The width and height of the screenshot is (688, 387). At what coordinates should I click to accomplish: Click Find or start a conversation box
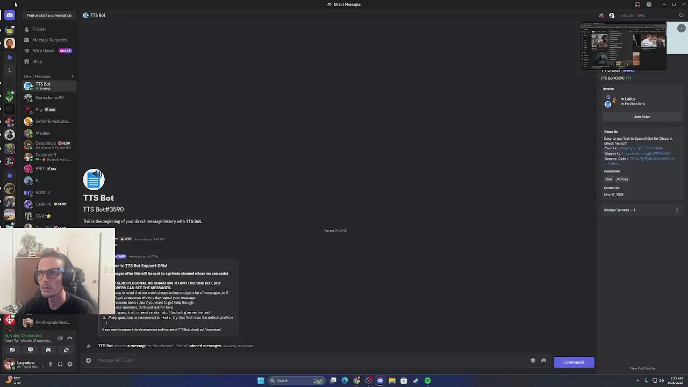point(49,15)
